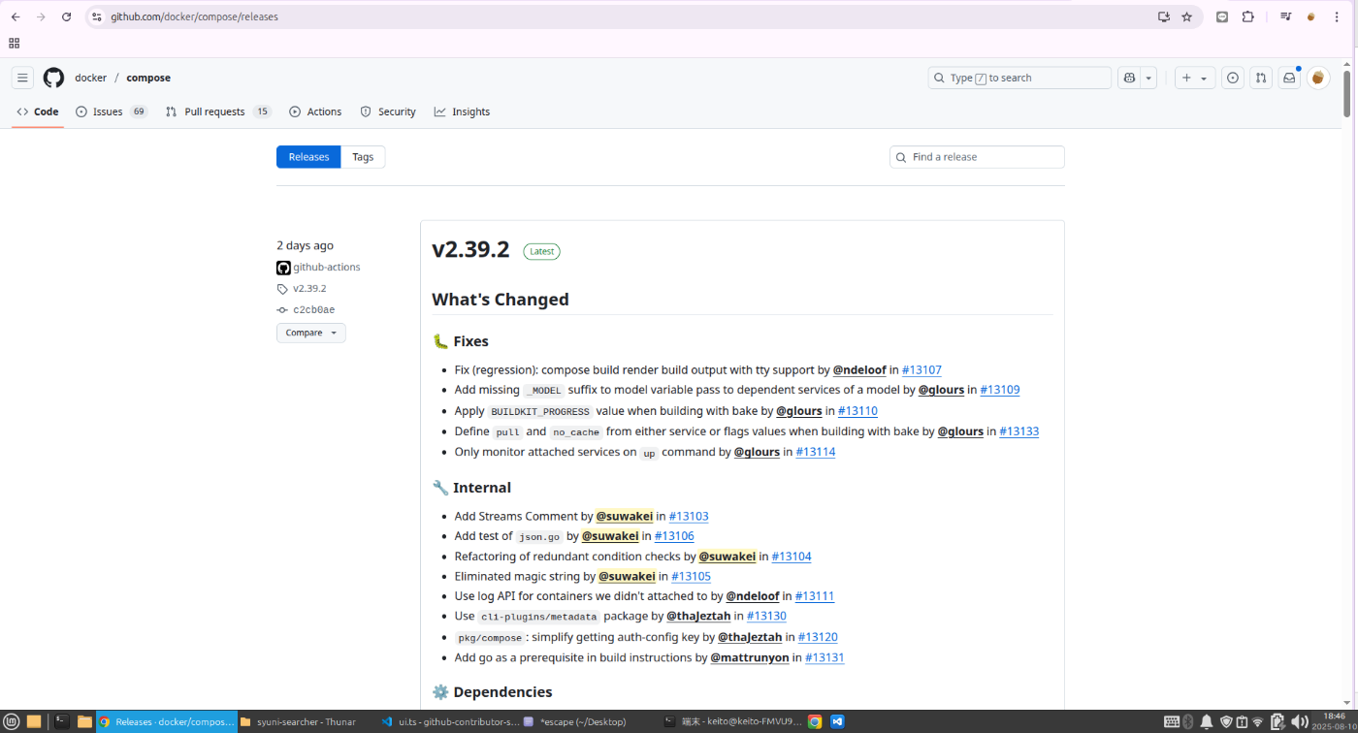1358x733 pixels.
Task: Open pull request #13131
Action: (824, 657)
